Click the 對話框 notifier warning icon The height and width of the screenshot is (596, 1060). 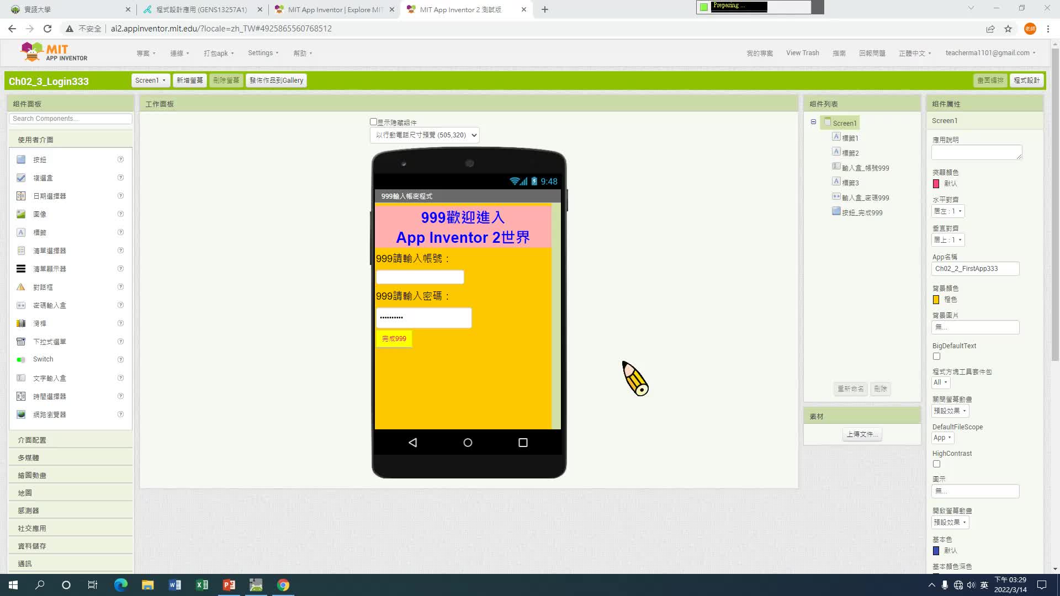pos(21,287)
